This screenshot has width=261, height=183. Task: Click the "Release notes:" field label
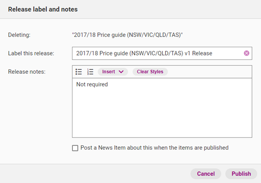pos(27,72)
